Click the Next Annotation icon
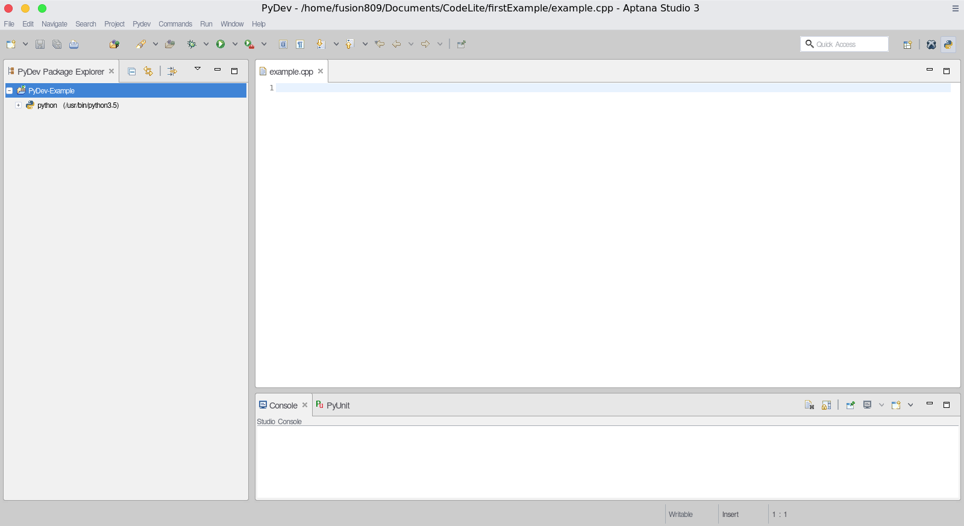This screenshot has width=964, height=526. (x=321, y=44)
